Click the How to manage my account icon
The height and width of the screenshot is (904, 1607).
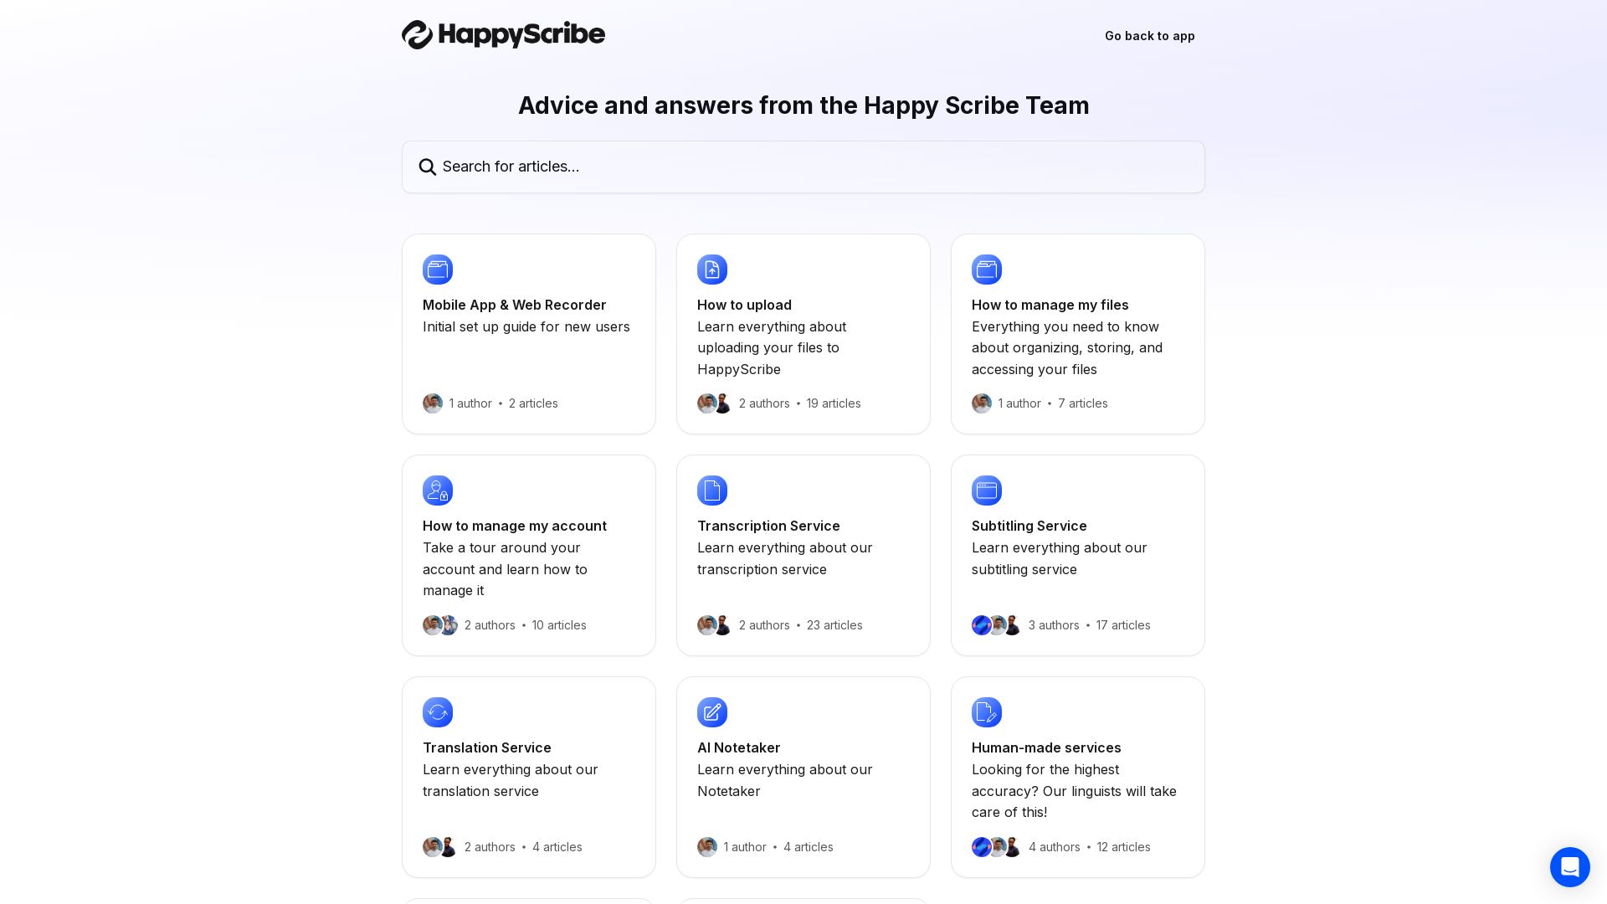point(438,491)
